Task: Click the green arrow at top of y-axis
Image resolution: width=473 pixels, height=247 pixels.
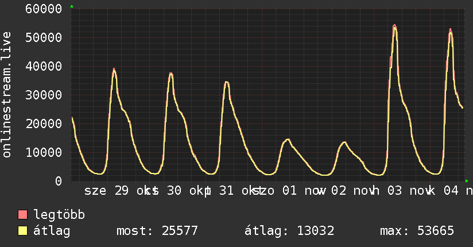Action: [72, 6]
